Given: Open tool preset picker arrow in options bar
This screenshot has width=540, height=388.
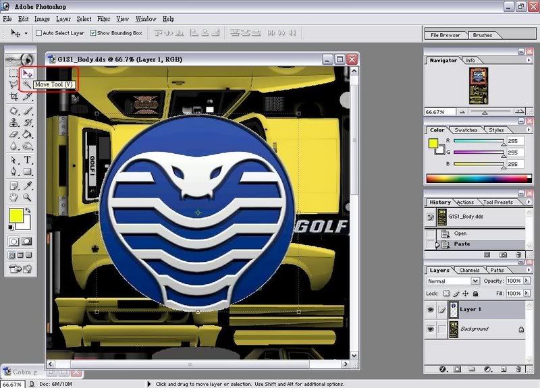Looking at the screenshot, I should pyautogui.click(x=26, y=33).
